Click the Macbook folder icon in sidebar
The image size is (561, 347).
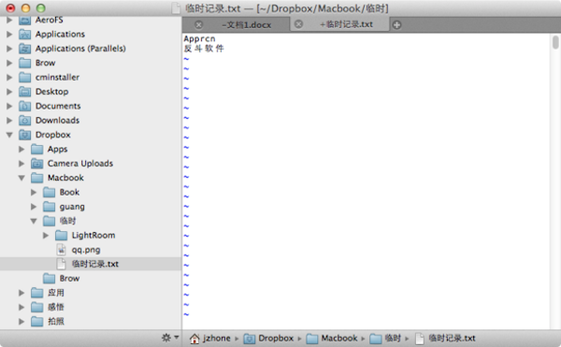pyautogui.click(x=36, y=178)
